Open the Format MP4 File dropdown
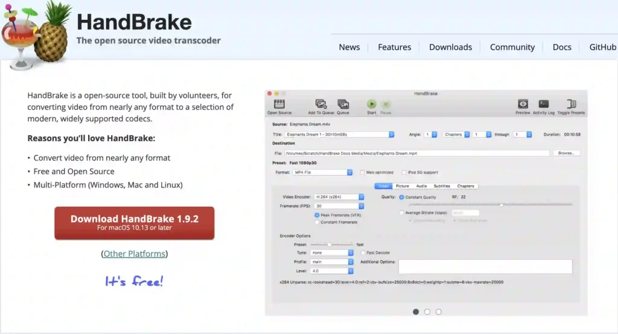The width and height of the screenshot is (618, 334). point(322,172)
